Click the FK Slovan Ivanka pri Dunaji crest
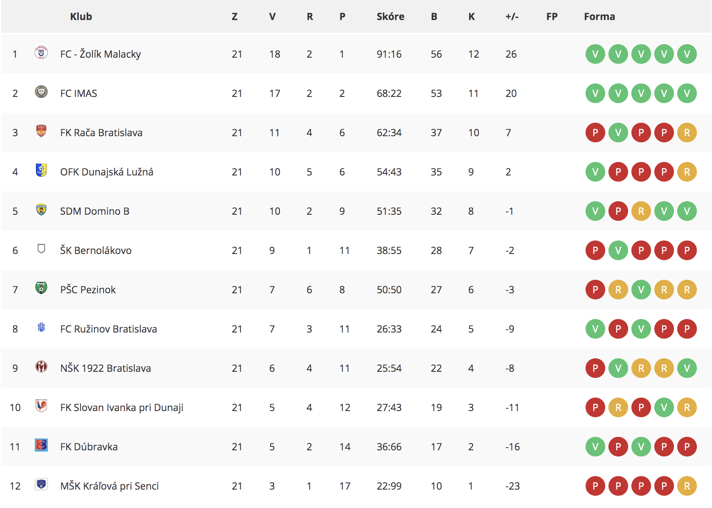The width and height of the screenshot is (712, 508). coord(41,406)
